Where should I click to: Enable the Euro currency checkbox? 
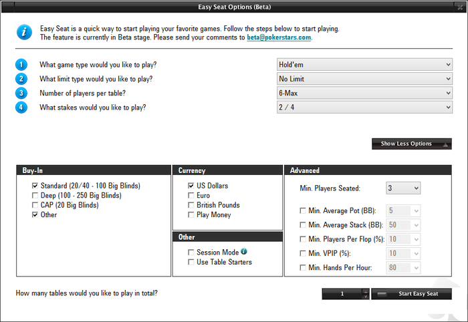[191, 196]
